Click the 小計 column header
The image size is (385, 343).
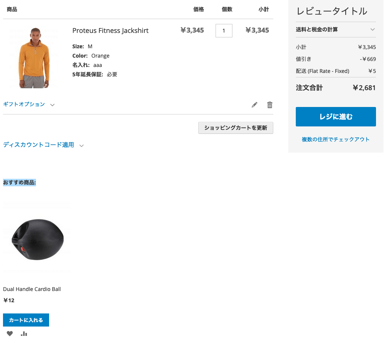coord(264,9)
